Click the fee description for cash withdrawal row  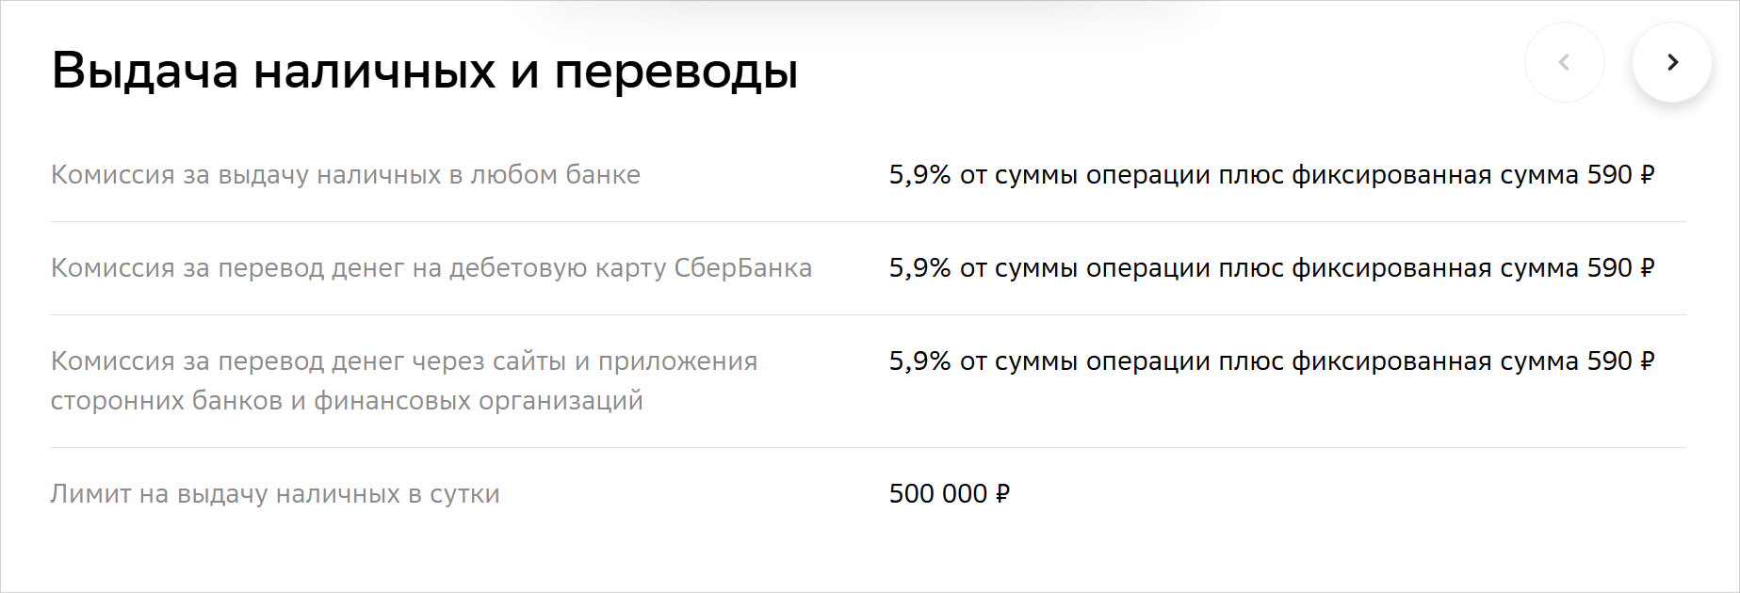(1271, 175)
